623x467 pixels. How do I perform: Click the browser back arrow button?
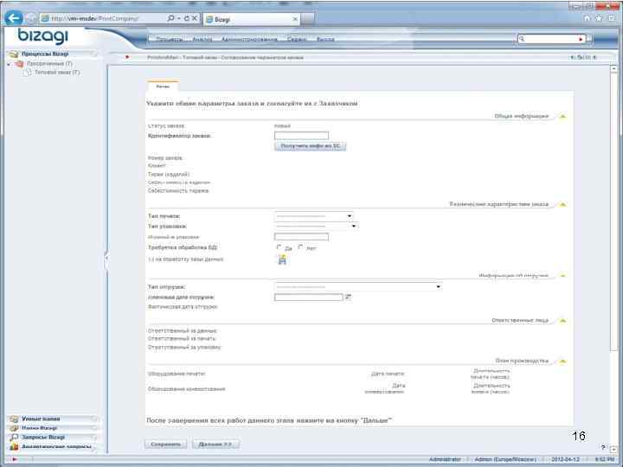tap(14, 18)
